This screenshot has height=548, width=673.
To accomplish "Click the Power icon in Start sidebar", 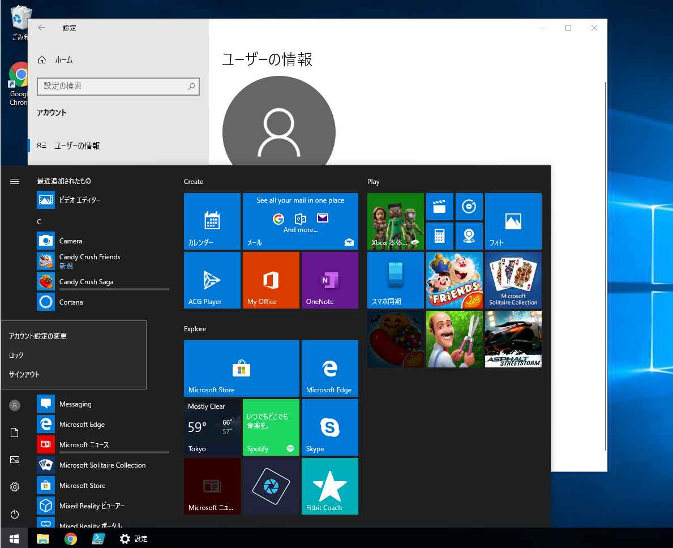I will tap(15, 514).
